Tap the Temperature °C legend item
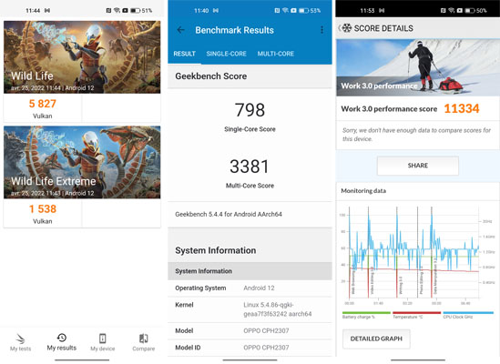The height and width of the screenshot is (364, 500). tap(416, 315)
